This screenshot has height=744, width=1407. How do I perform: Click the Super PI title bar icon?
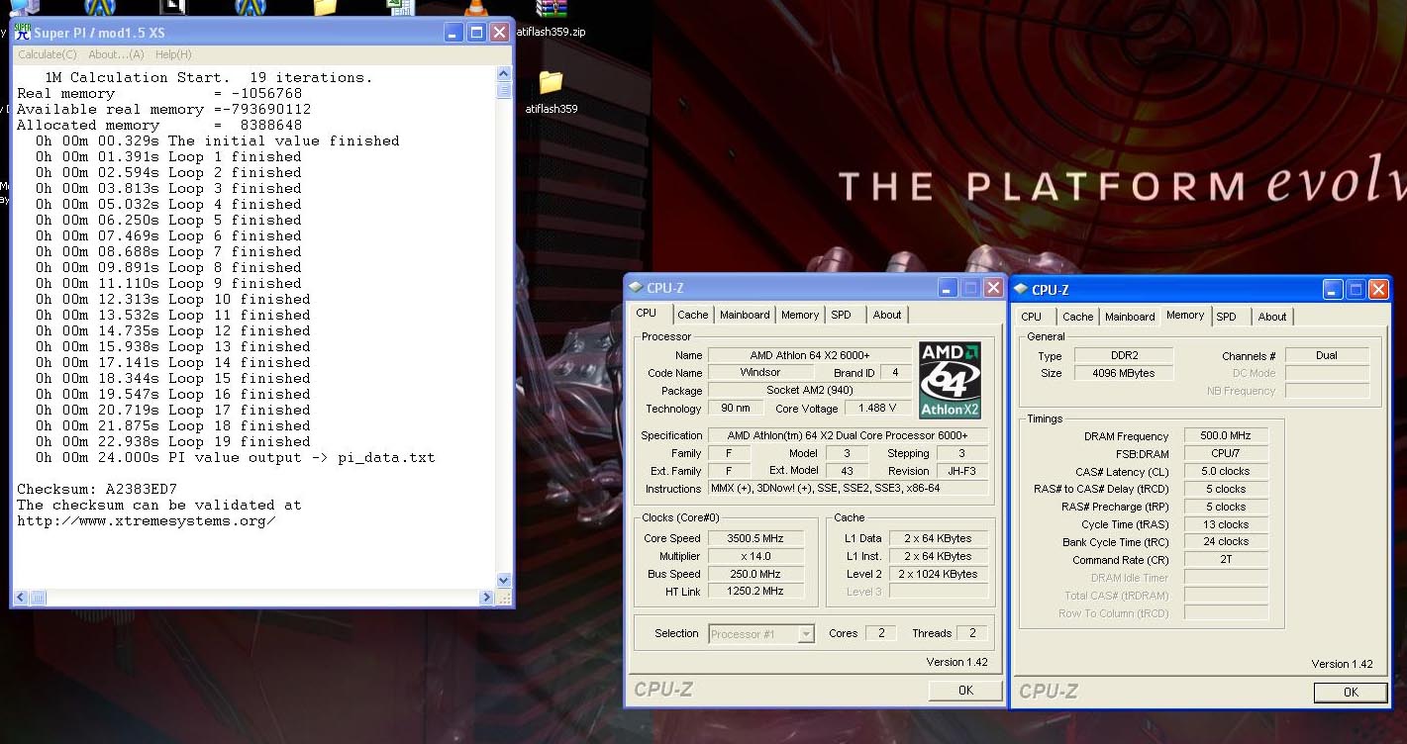pos(22,32)
